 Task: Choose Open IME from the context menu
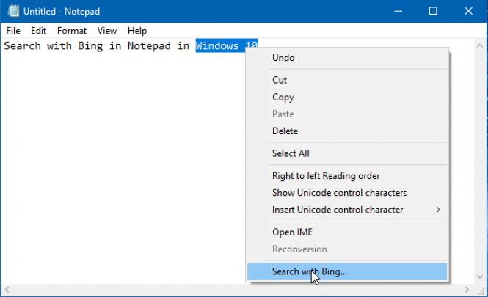pyautogui.click(x=347, y=232)
